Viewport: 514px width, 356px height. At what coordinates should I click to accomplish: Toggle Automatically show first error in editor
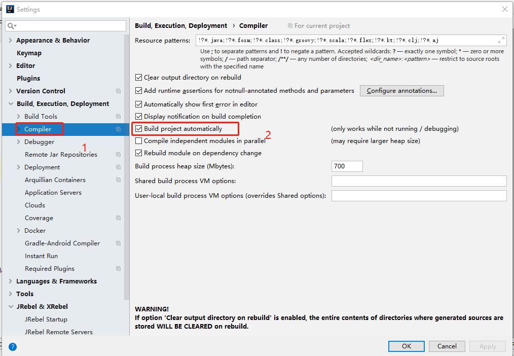(x=139, y=104)
